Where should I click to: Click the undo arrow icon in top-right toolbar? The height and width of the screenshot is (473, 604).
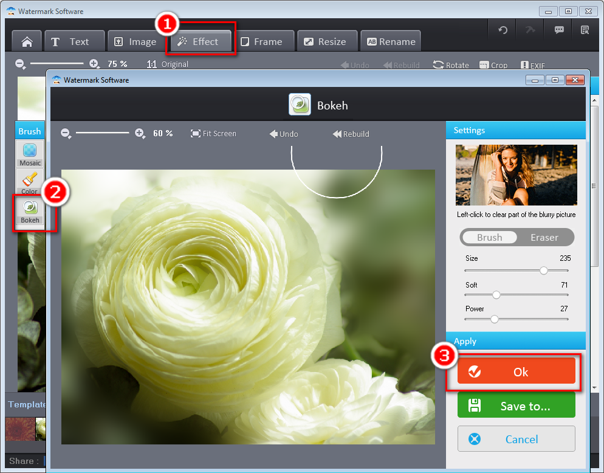pyautogui.click(x=503, y=30)
